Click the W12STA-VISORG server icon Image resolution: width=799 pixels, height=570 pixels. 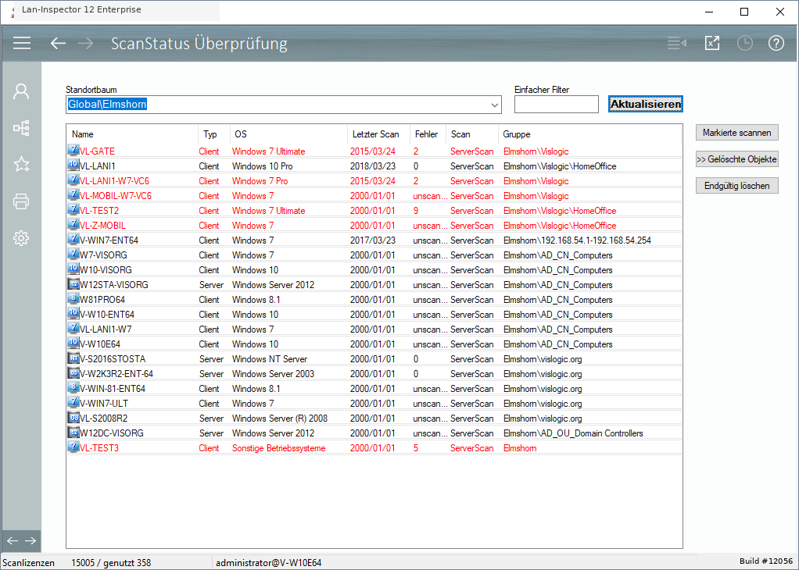[x=73, y=284]
